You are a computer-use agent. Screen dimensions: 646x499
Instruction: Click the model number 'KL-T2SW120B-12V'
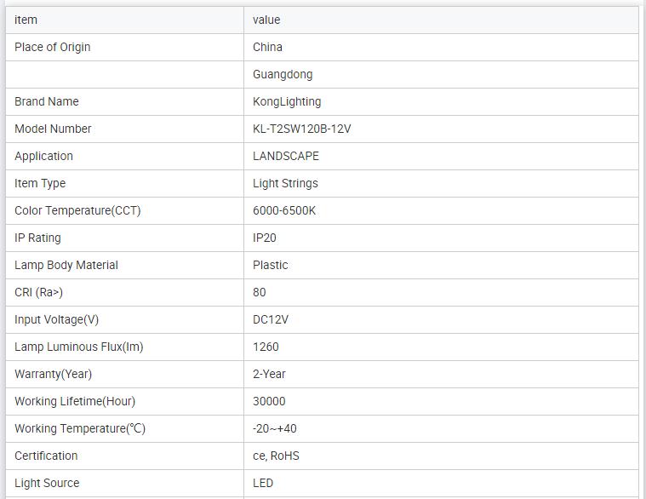302,129
